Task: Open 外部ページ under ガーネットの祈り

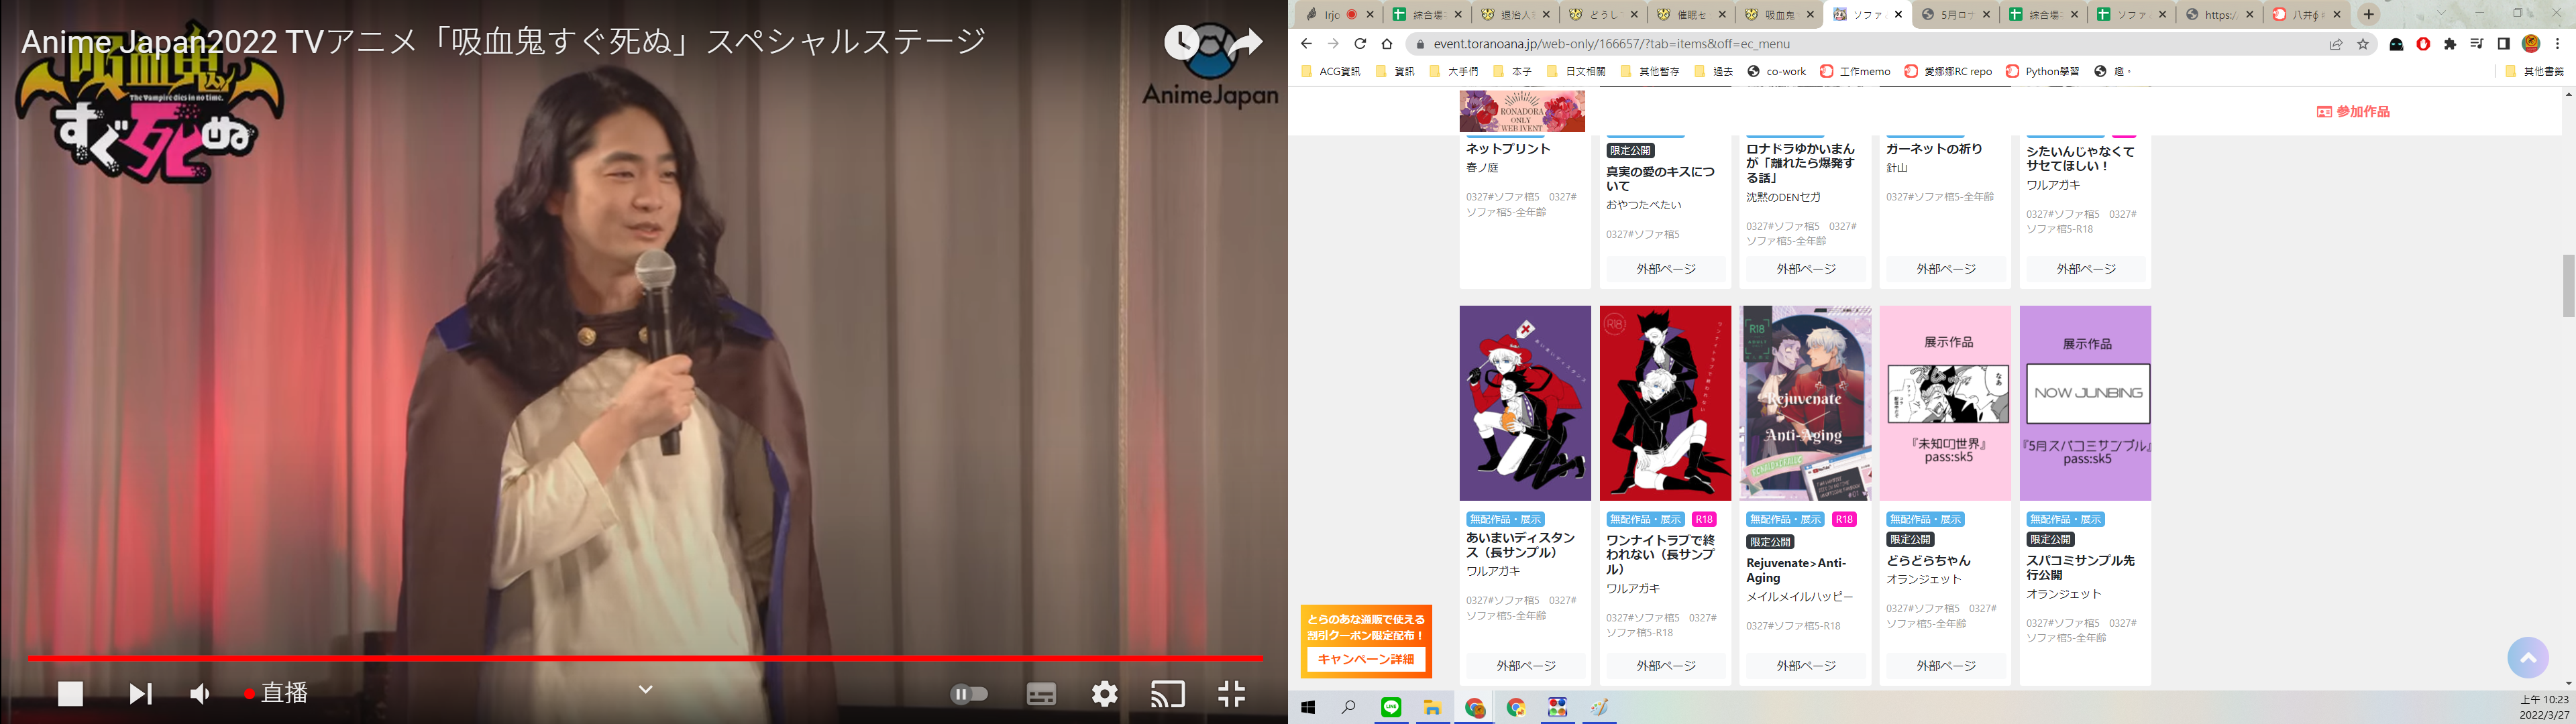Action: [x=1945, y=269]
